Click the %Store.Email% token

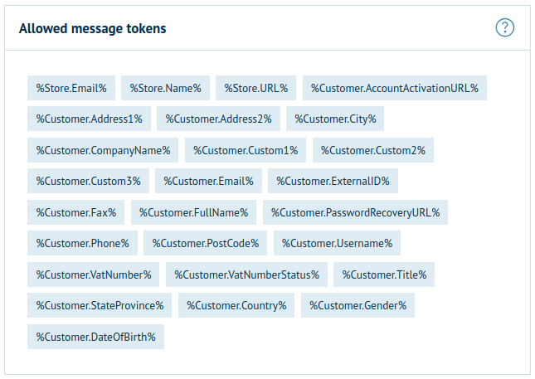pyautogui.click(x=71, y=88)
